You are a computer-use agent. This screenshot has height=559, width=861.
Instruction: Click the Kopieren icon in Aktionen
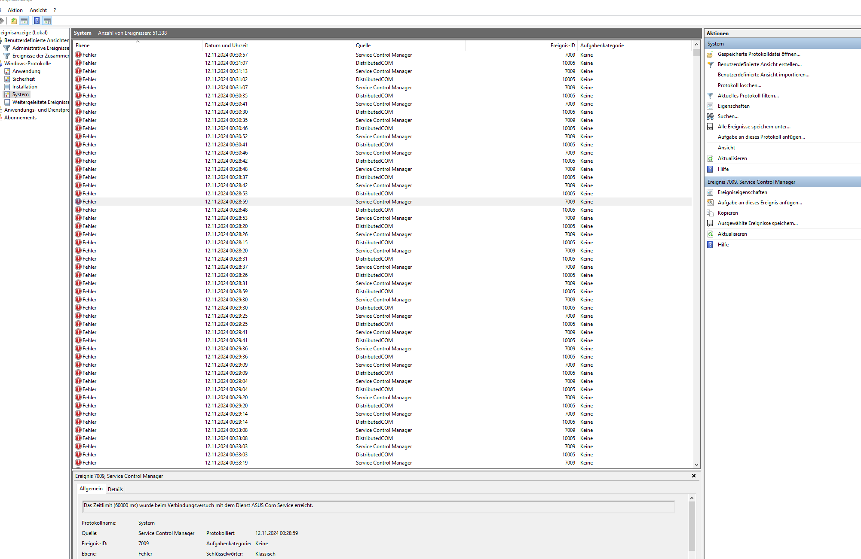click(710, 213)
